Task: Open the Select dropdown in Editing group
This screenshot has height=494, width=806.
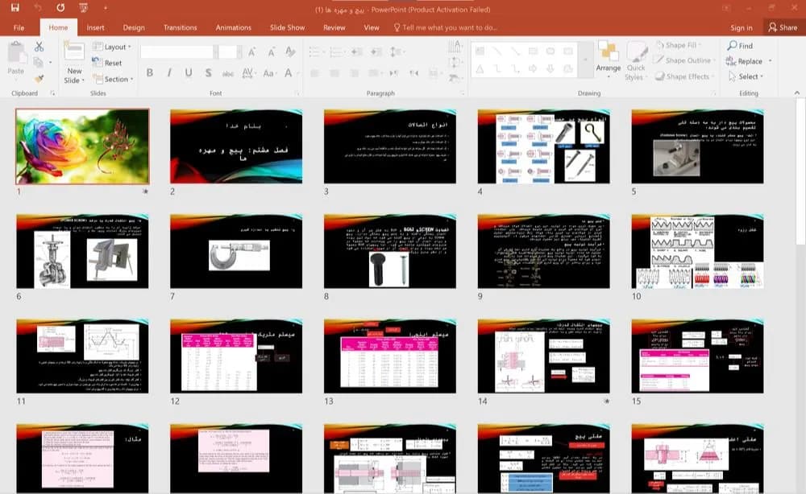Action: pyautogui.click(x=746, y=76)
